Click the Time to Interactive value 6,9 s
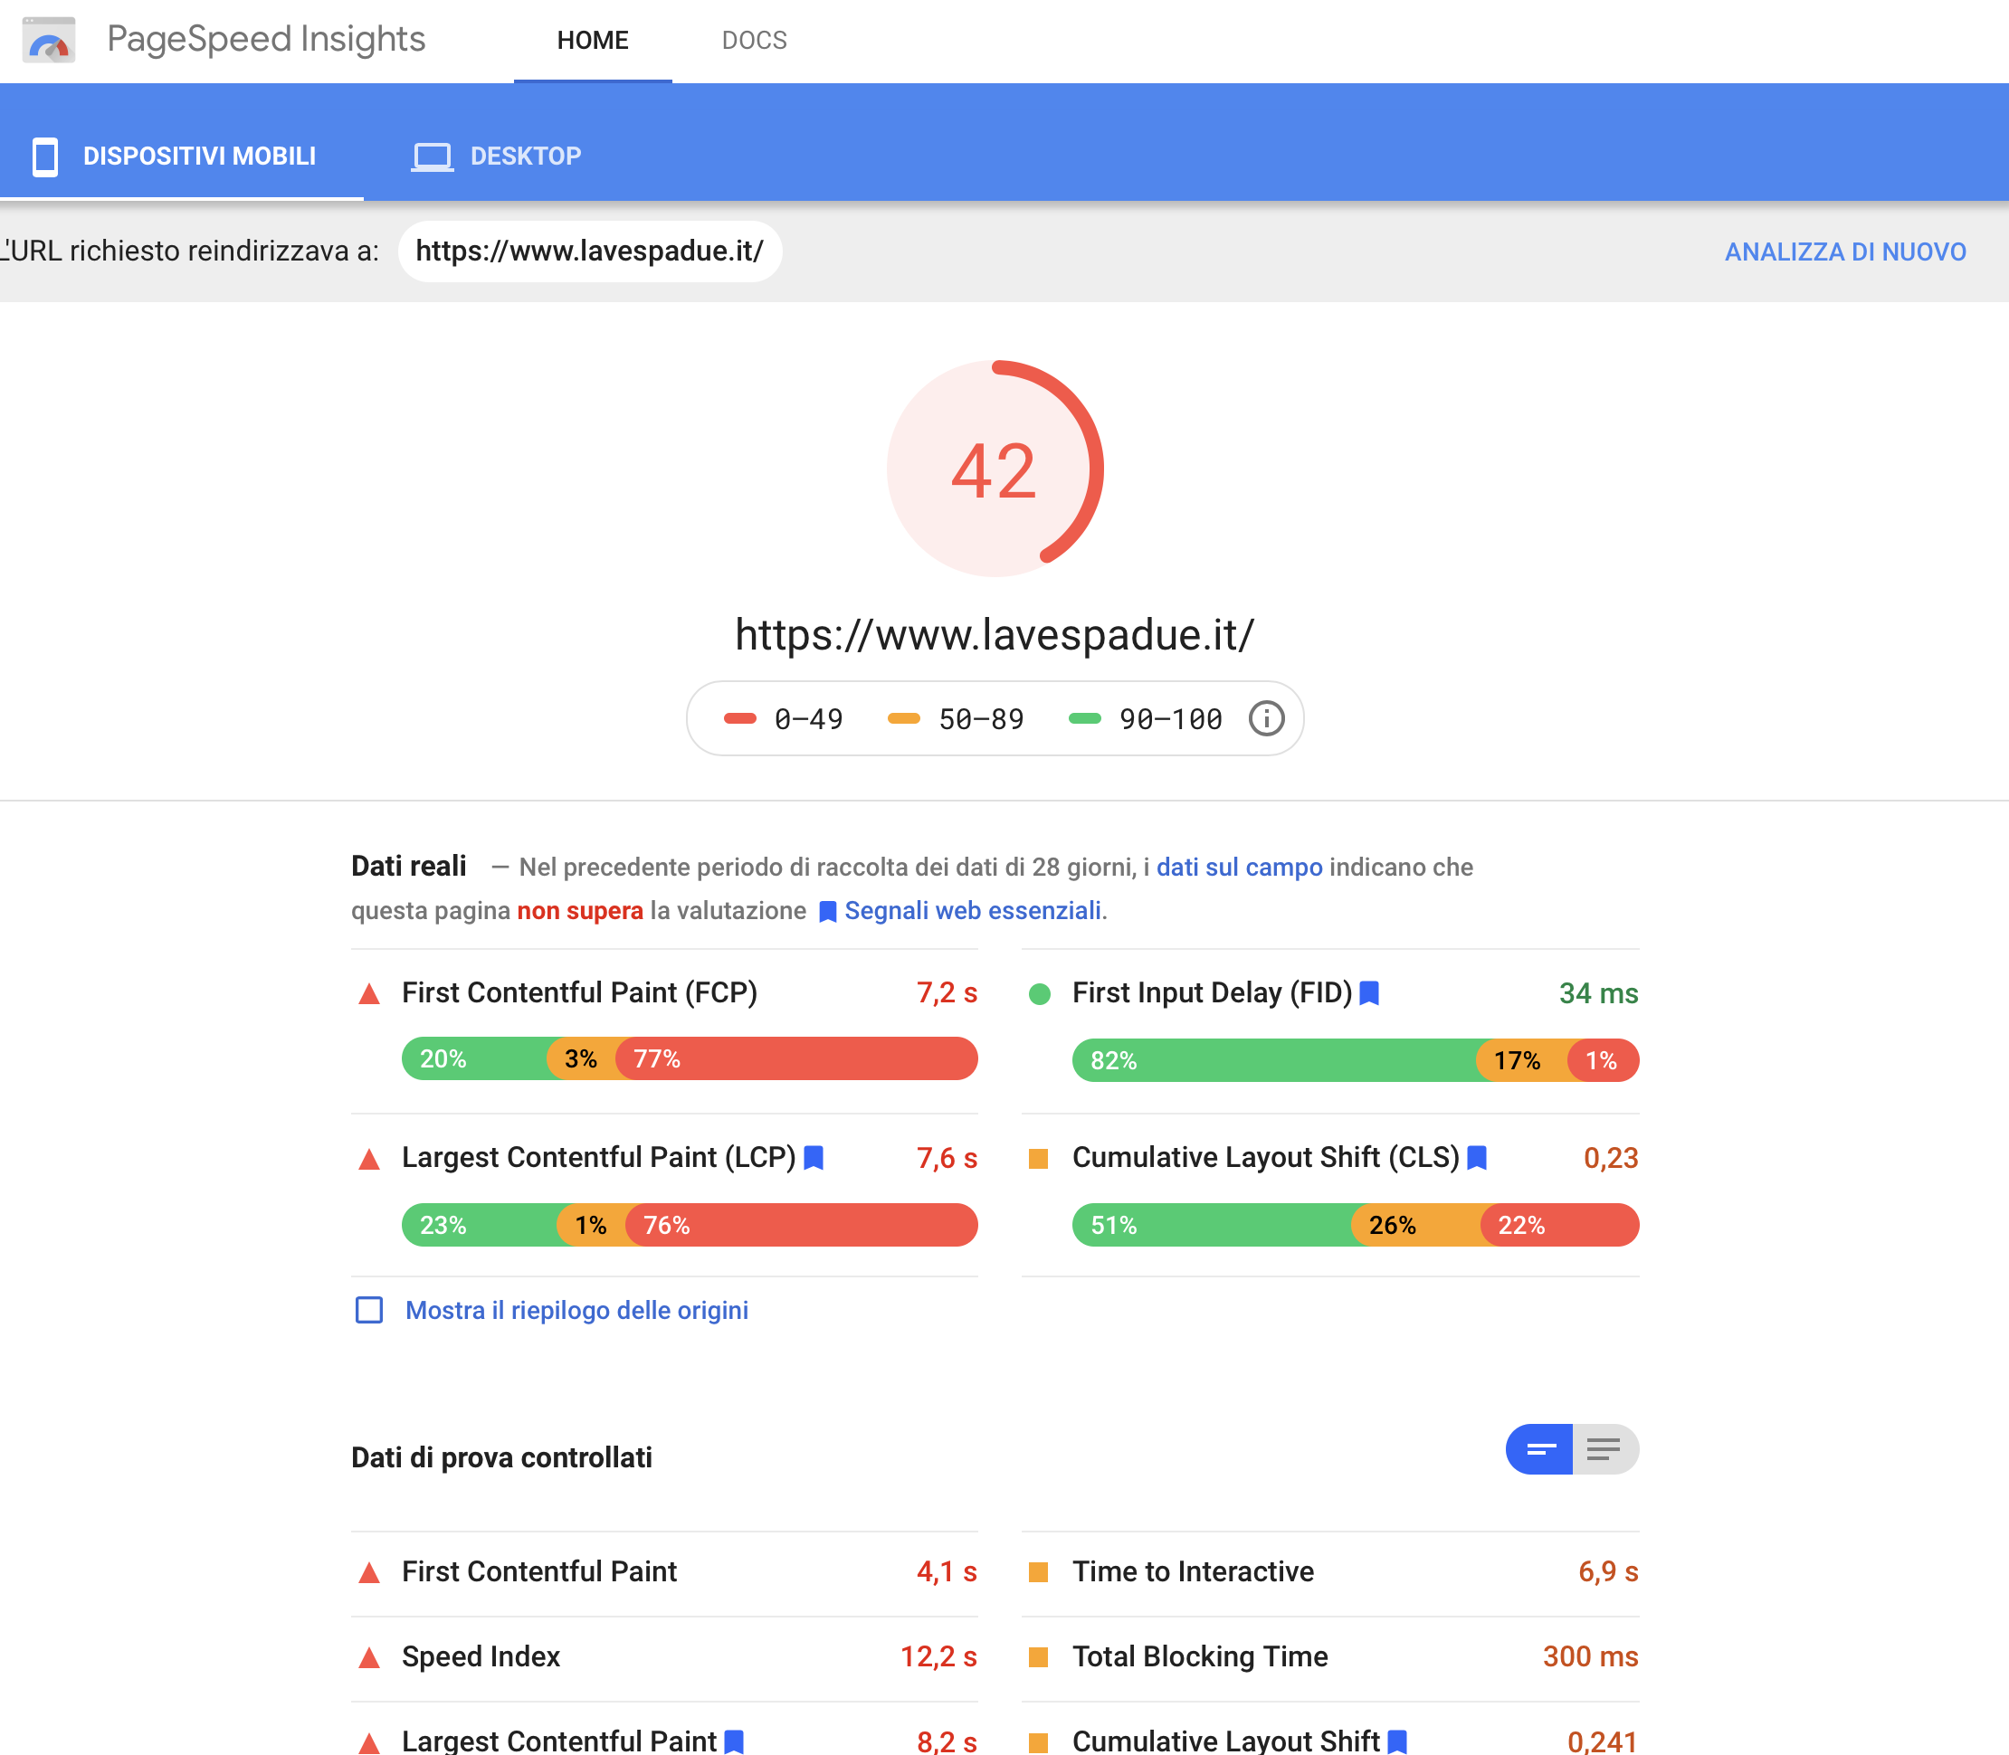Screen dimensions: 2009x1755 (x=1608, y=1572)
